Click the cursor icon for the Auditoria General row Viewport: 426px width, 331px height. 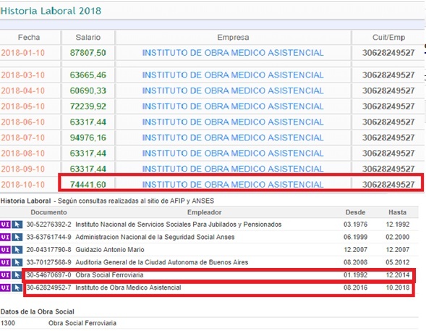pos(17,262)
